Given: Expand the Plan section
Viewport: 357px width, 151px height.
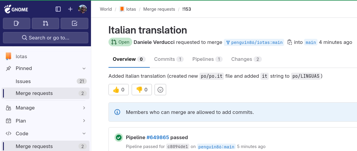Looking at the screenshot, I should [x=84, y=121].
